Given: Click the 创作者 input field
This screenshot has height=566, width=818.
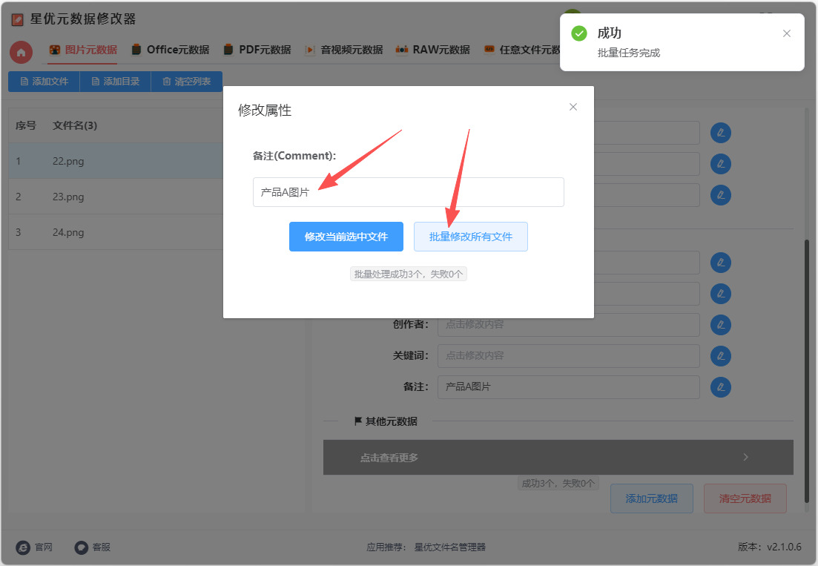Looking at the screenshot, I should pos(569,325).
